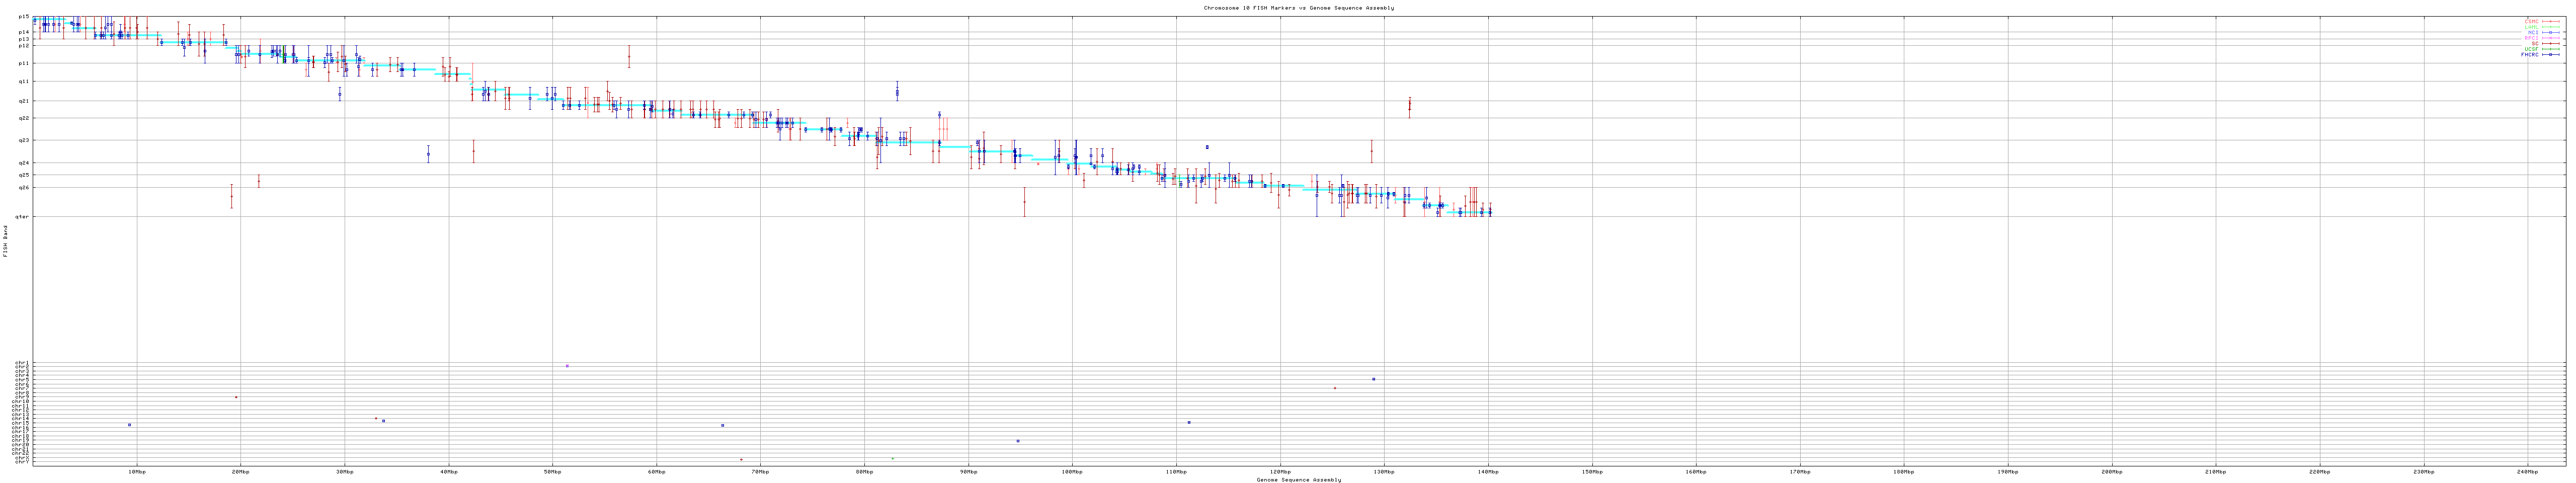Select the blue outlier marker near 38Mbp
2576x483 pixels.
coord(428,154)
